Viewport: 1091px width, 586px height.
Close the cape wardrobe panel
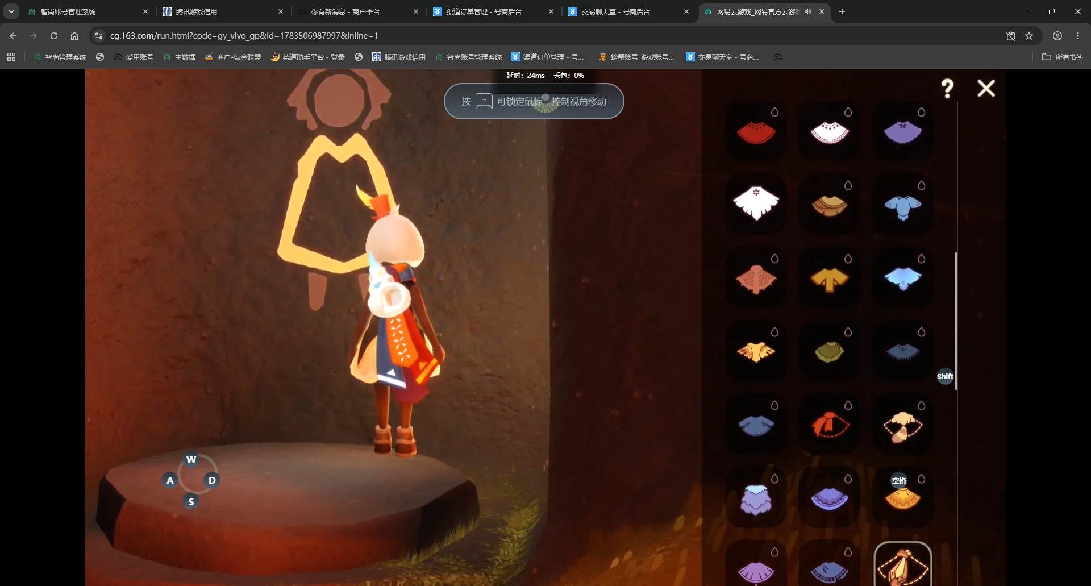[x=986, y=88]
